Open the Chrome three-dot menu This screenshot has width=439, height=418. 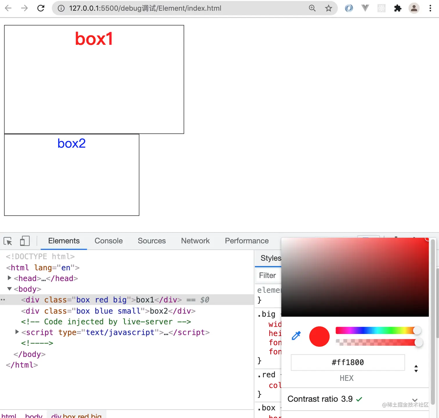430,8
